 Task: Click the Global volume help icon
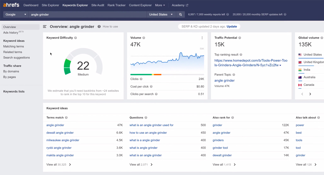tap(322, 38)
